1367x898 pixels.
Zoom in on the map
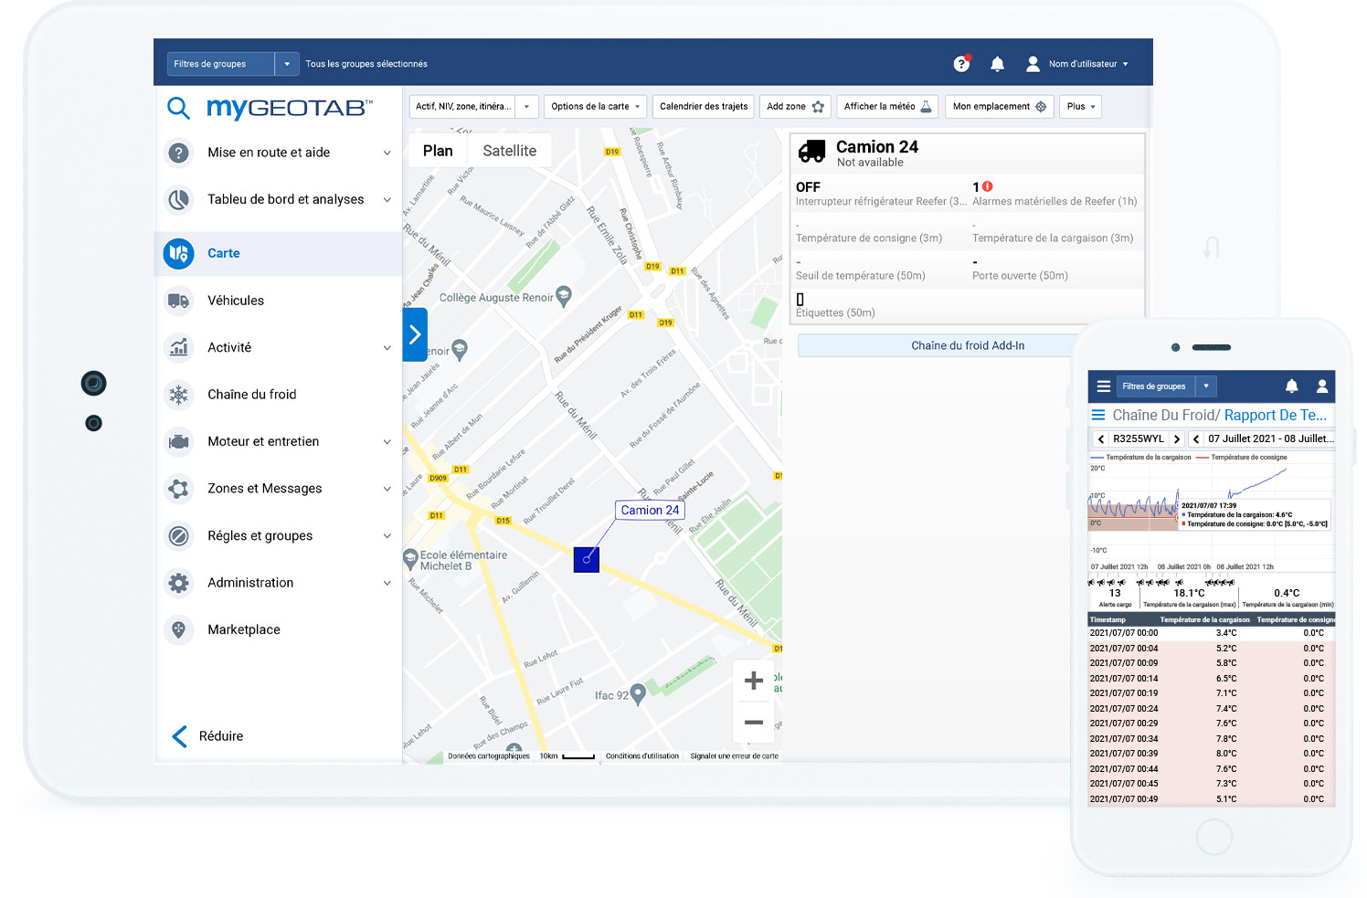(753, 681)
